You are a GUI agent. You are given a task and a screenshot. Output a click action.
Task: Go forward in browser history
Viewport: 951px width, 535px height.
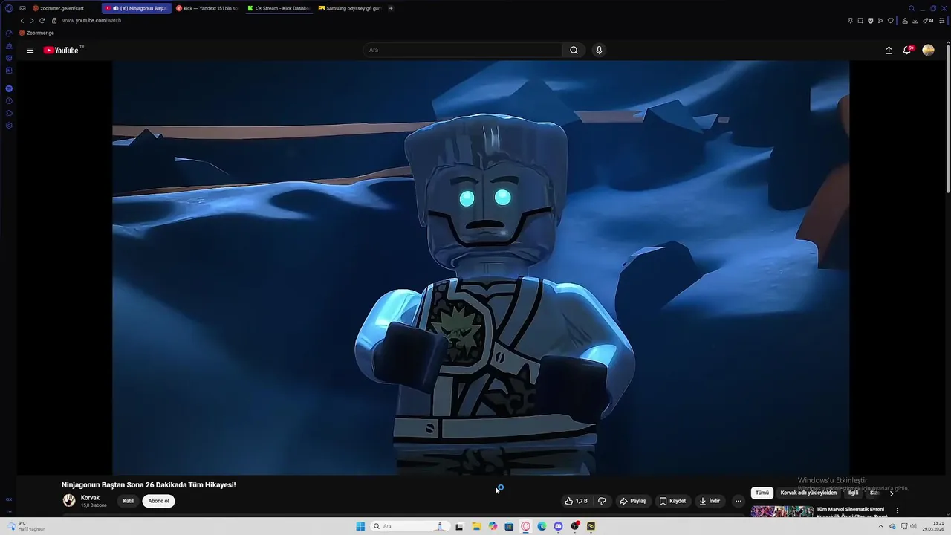pos(31,21)
